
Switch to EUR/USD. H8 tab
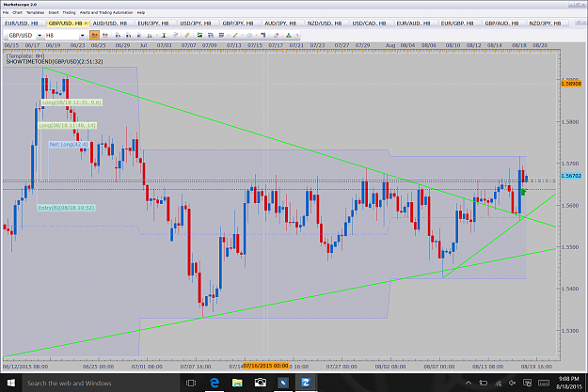click(x=22, y=24)
